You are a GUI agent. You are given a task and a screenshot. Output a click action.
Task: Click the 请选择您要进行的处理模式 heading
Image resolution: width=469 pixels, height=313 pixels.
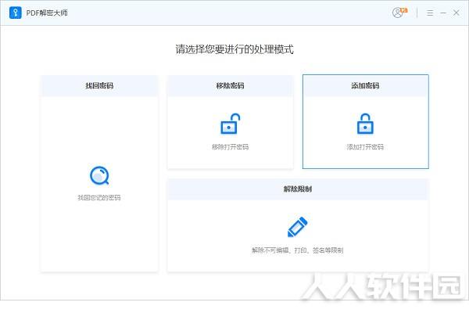(x=234, y=49)
